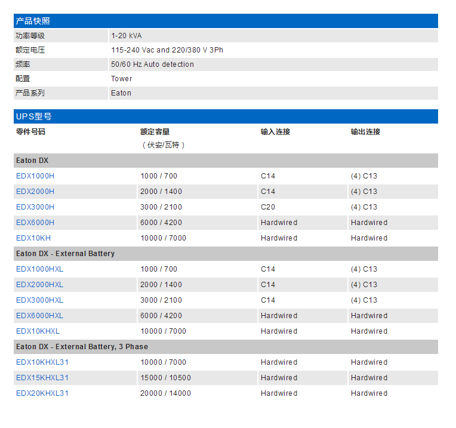Click the Eaton DX - External Battery group row

(x=226, y=254)
